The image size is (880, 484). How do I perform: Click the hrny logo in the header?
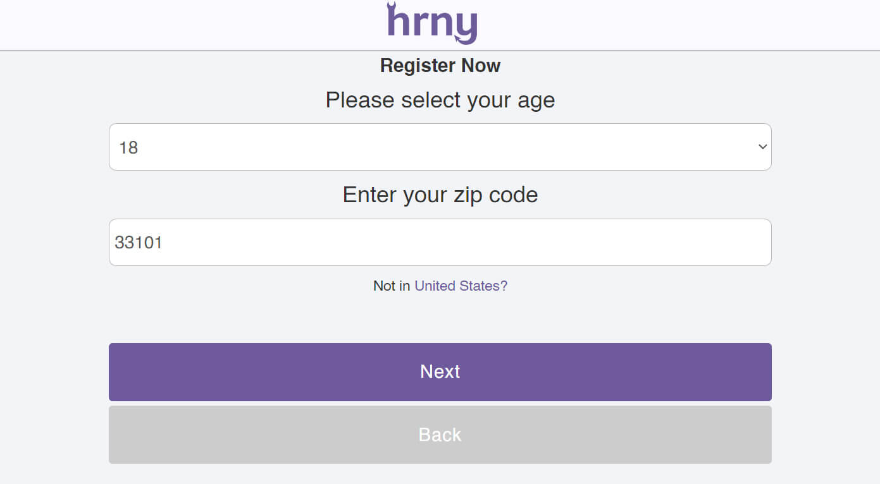coord(432,24)
